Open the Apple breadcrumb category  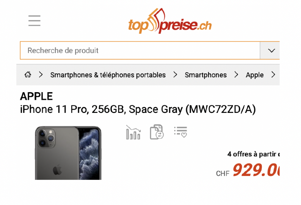255,75
